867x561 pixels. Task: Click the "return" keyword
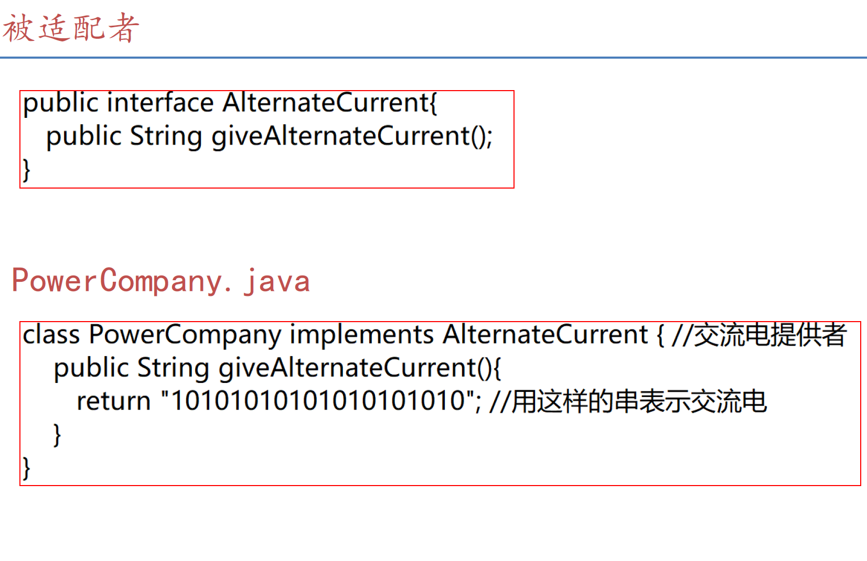pos(113,401)
